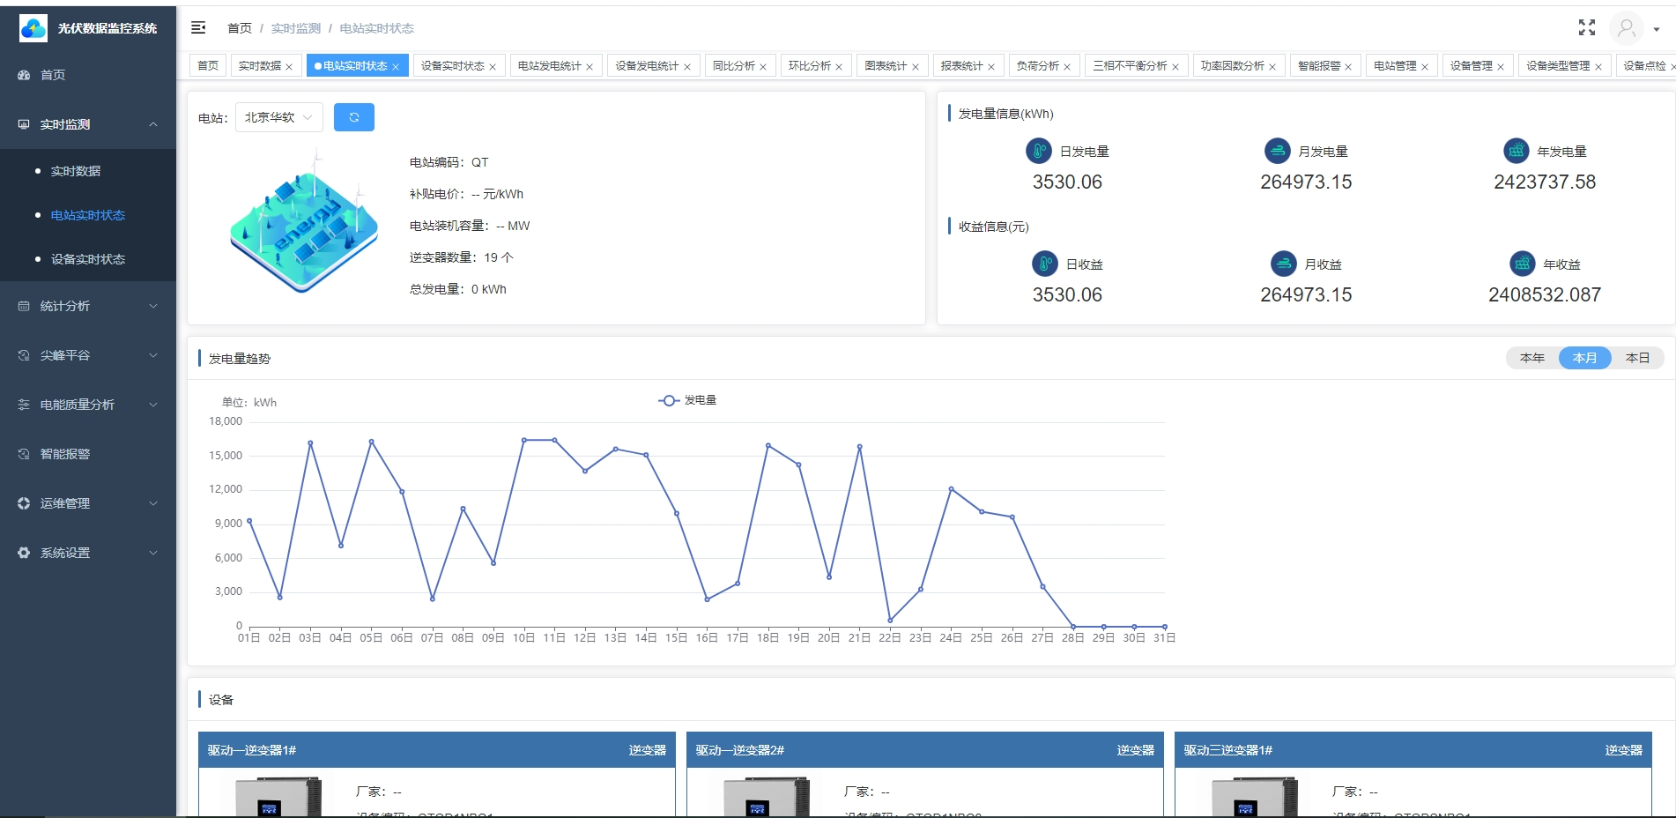Switch to the 图表统计 tab
The width and height of the screenshot is (1676, 818).
pos(892,66)
